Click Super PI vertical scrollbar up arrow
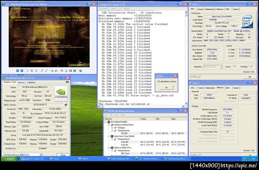The width and height of the screenshot is (259, 170). click(x=186, y=12)
